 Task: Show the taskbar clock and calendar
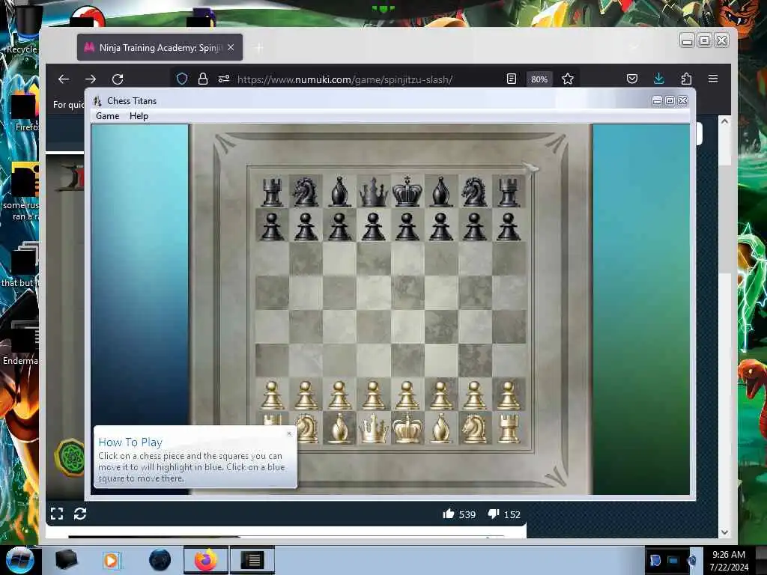729,560
